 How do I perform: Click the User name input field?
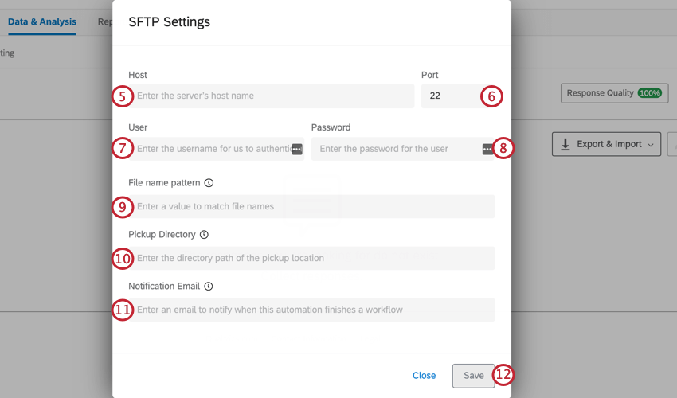coord(211,149)
